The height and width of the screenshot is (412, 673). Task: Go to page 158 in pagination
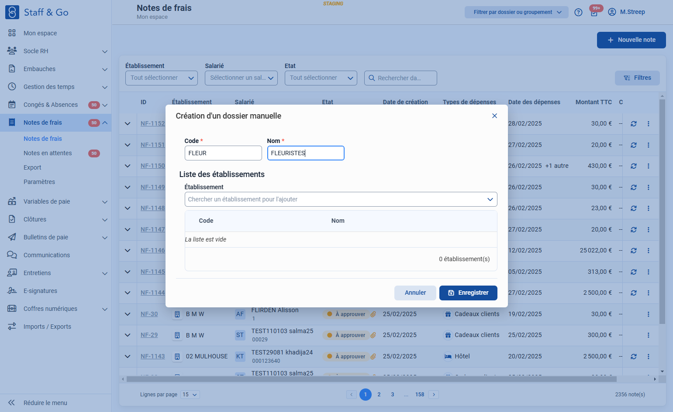tap(420, 395)
